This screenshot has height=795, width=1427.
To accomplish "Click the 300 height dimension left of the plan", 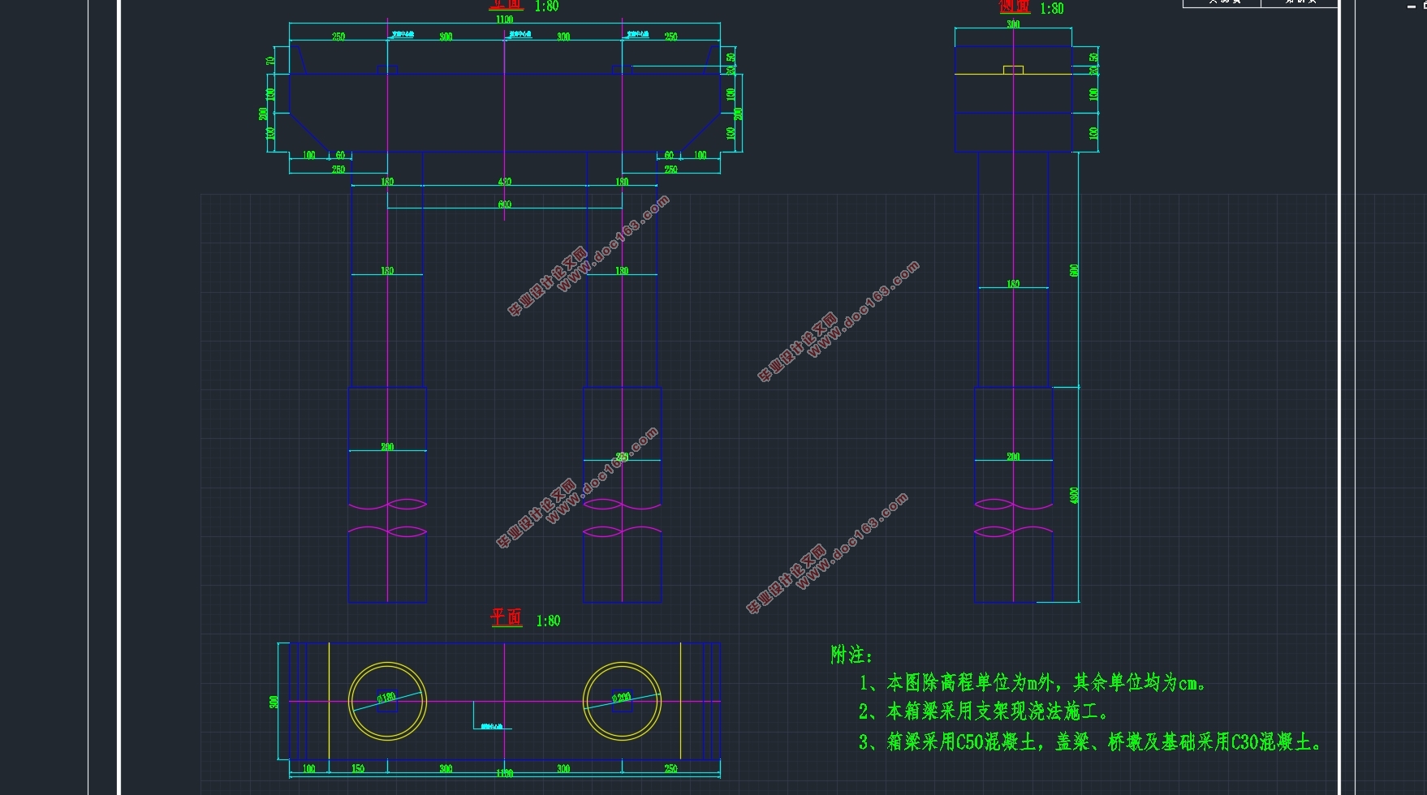I will (x=274, y=702).
